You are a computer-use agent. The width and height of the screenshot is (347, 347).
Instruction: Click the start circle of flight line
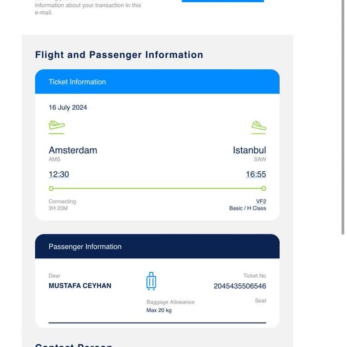click(x=51, y=188)
